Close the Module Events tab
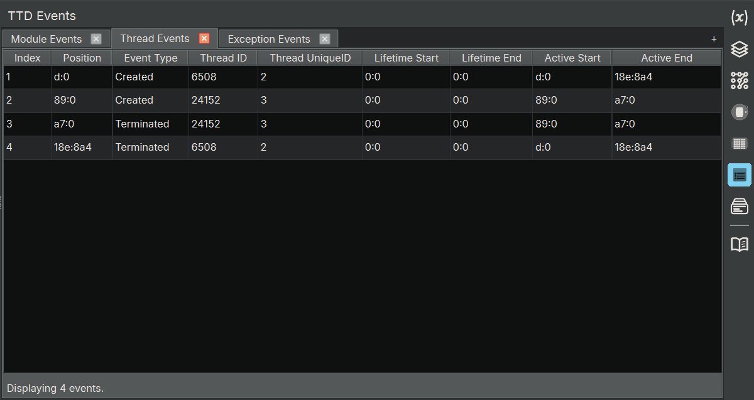This screenshot has height=400, width=754. click(x=96, y=39)
